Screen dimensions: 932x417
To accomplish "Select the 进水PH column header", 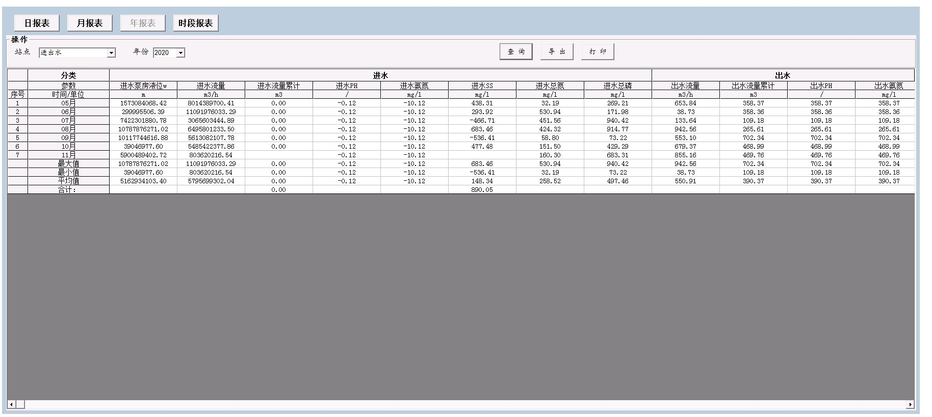I will click(x=347, y=86).
